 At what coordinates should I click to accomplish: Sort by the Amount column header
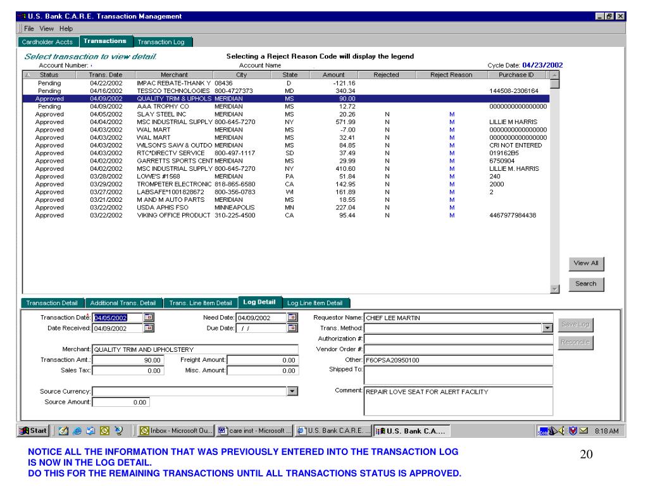tap(333, 75)
